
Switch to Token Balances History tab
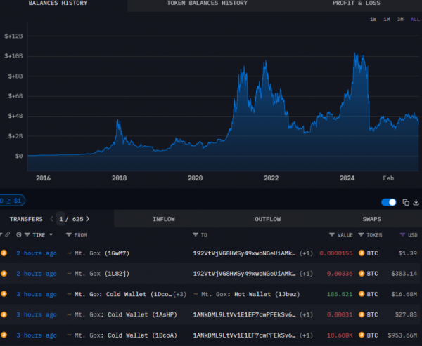(207, 4)
